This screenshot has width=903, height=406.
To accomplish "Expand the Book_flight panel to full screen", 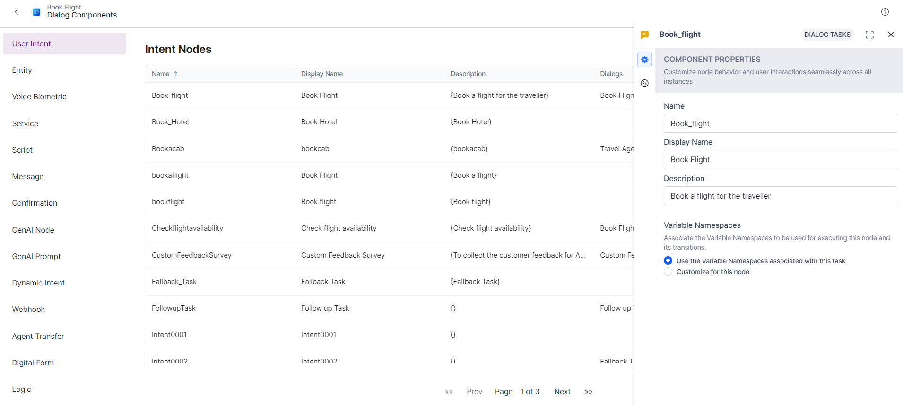I will click(869, 35).
